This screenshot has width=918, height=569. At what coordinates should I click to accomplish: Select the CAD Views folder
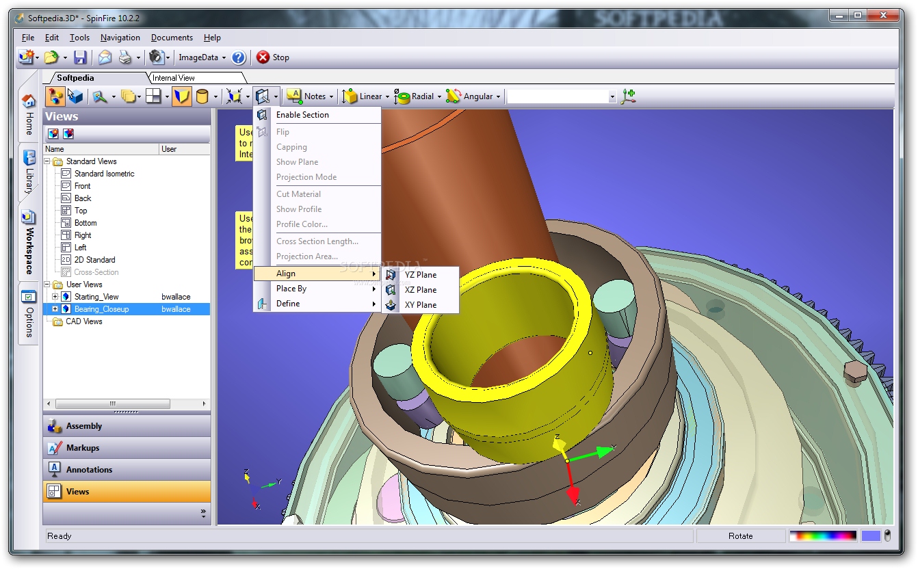pos(83,321)
